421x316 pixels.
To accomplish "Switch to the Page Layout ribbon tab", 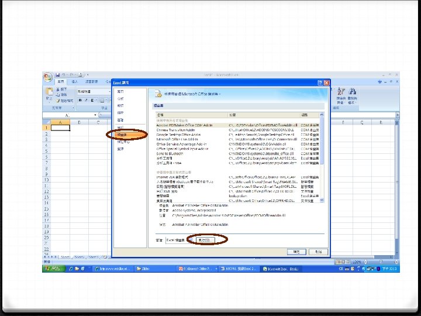I will [x=91, y=81].
